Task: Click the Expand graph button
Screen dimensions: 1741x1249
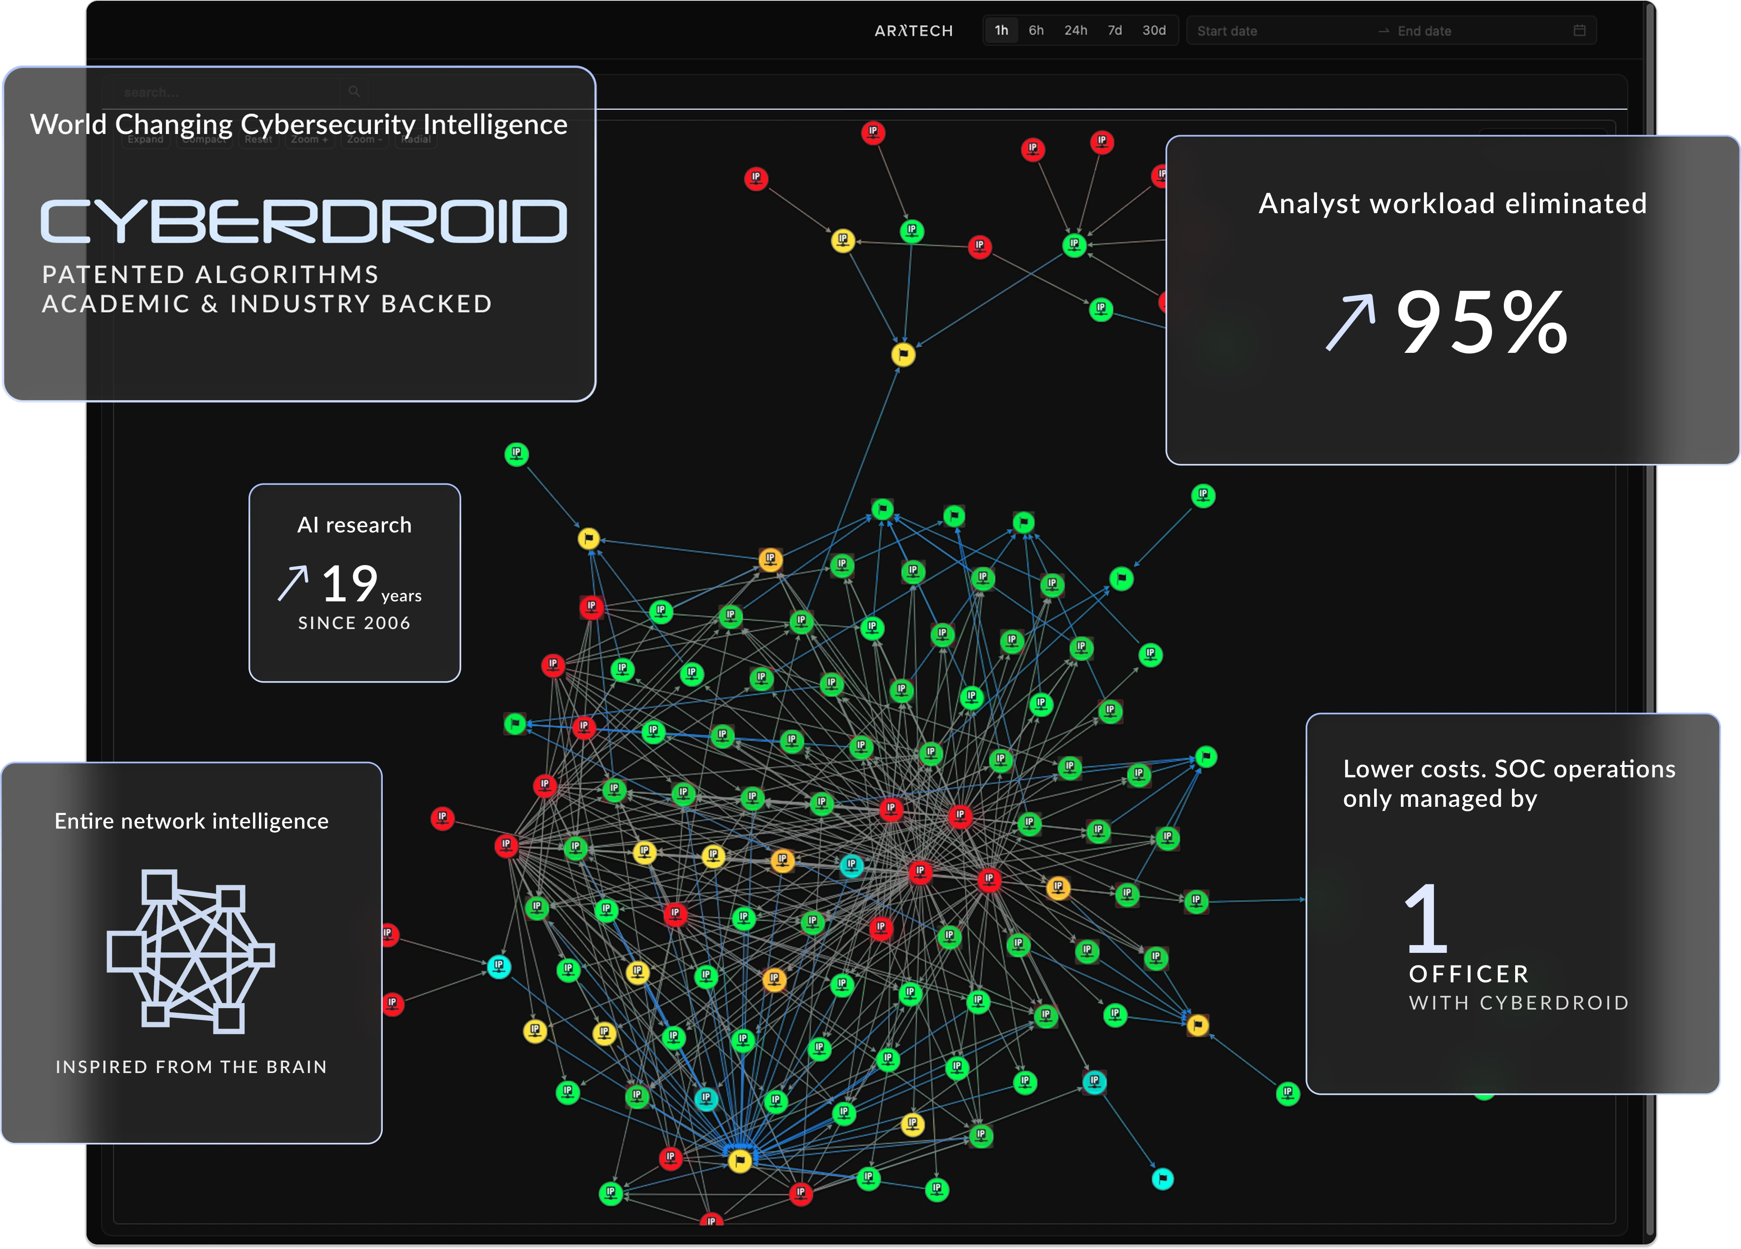Action: [x=146, y=140]
